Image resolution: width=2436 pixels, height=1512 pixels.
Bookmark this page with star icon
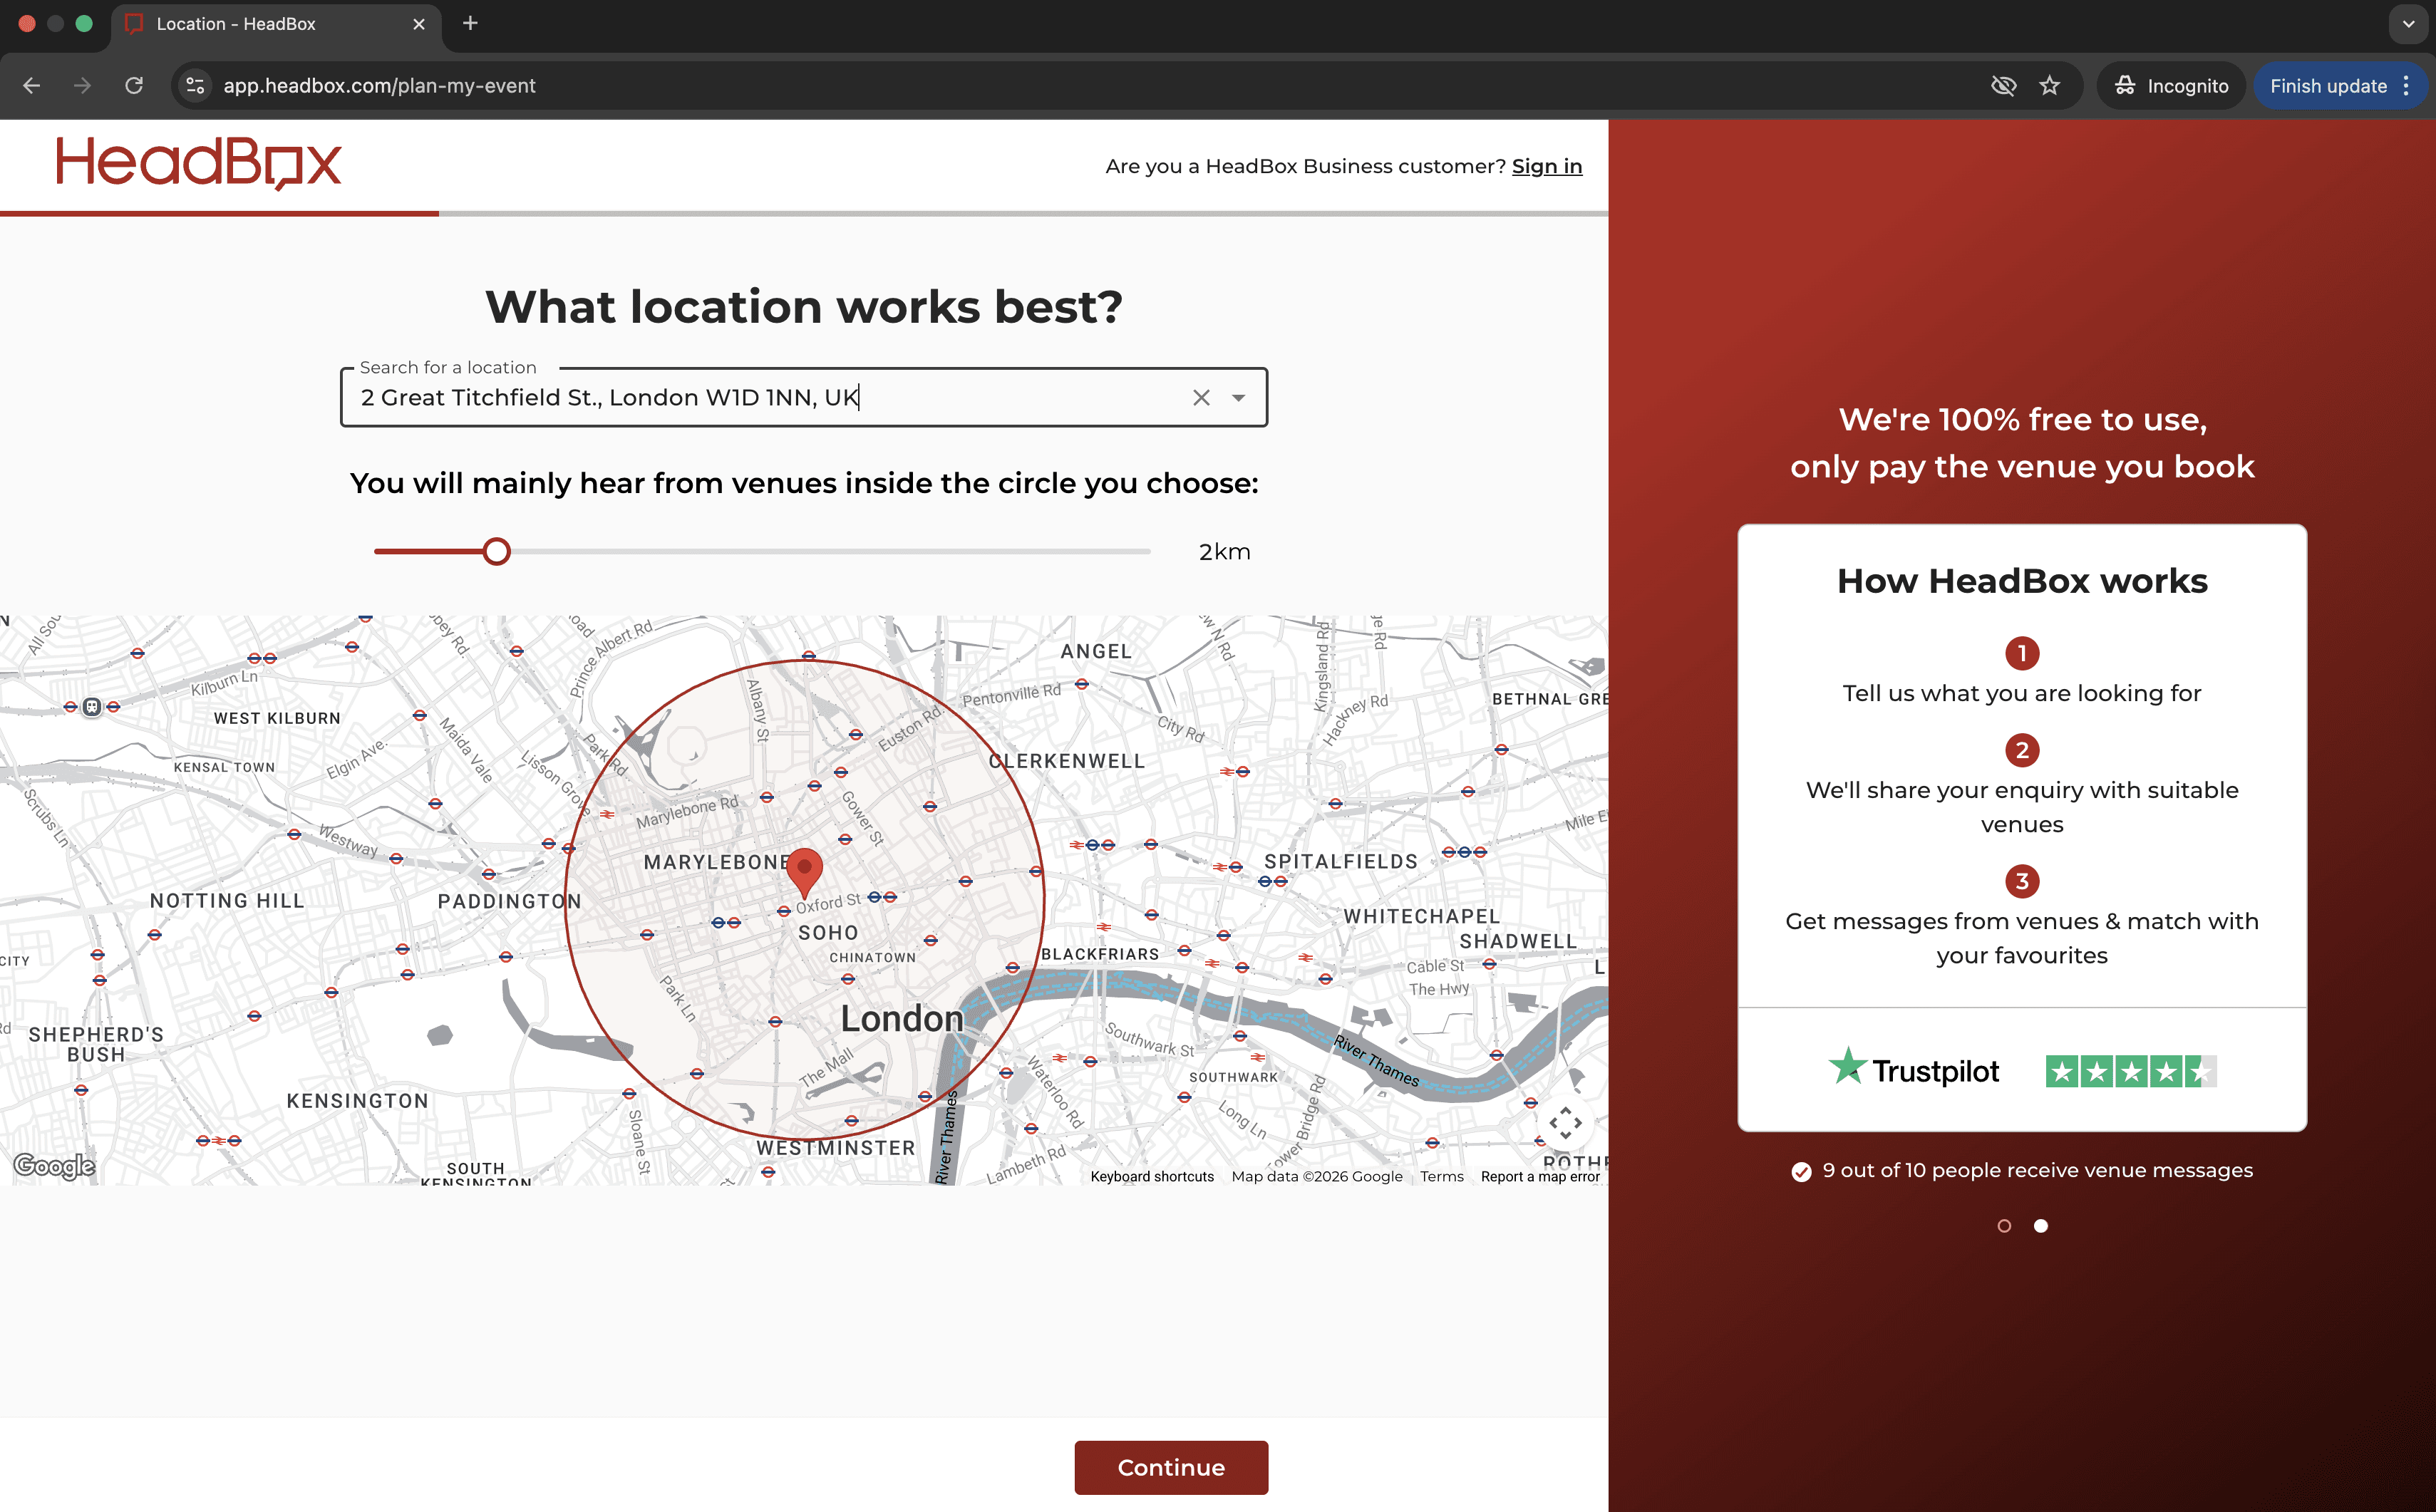click(x=2050, y=86)
